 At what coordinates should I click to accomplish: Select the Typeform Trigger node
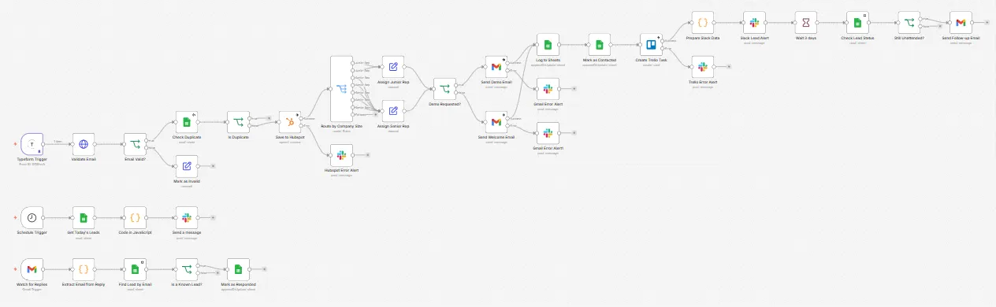click(32, 144)
